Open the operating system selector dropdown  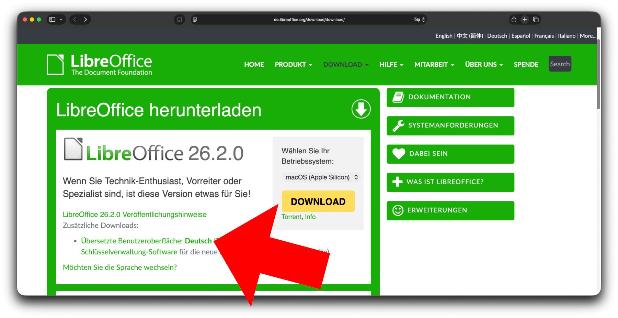click(322, 177)
